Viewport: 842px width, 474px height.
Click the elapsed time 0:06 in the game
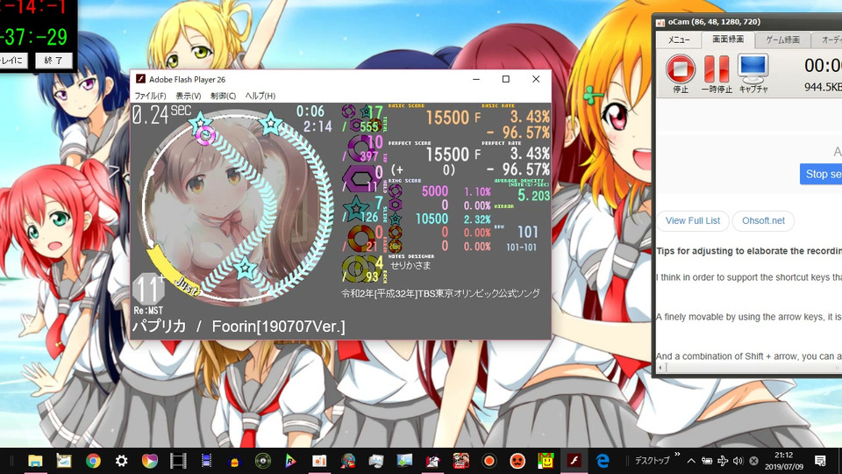310,111
